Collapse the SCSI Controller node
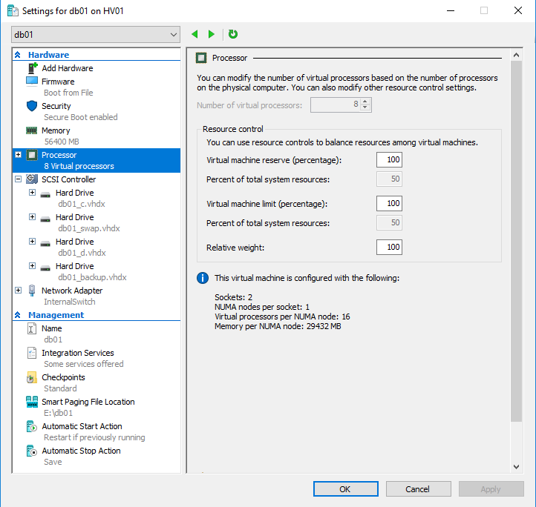This screenshot has height=507, width=536. click(19, 179)
